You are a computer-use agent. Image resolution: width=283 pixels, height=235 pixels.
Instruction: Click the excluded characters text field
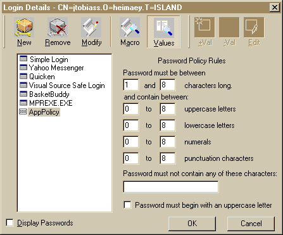click(x=171, y=187)
